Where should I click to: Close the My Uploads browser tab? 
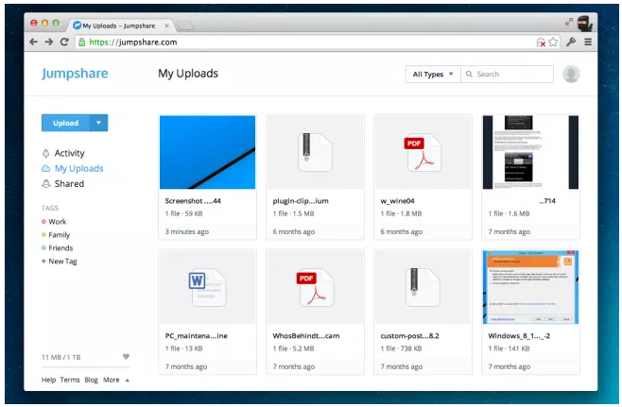(167, 25)
